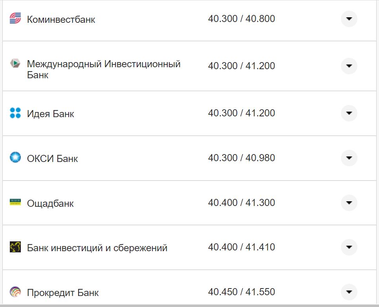Viewport: 379px width, 307px height.
Task: Open the Коминвестбанк bank page link
Action: click(61, 19)
